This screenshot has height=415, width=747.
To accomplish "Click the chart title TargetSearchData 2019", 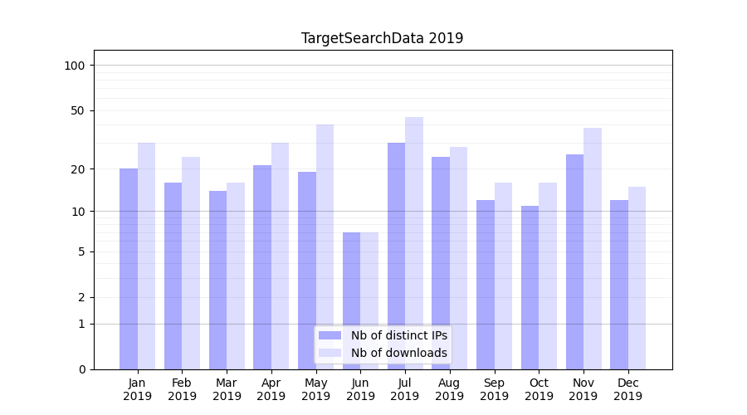I will pyautogui.click(x=382, y=38).
